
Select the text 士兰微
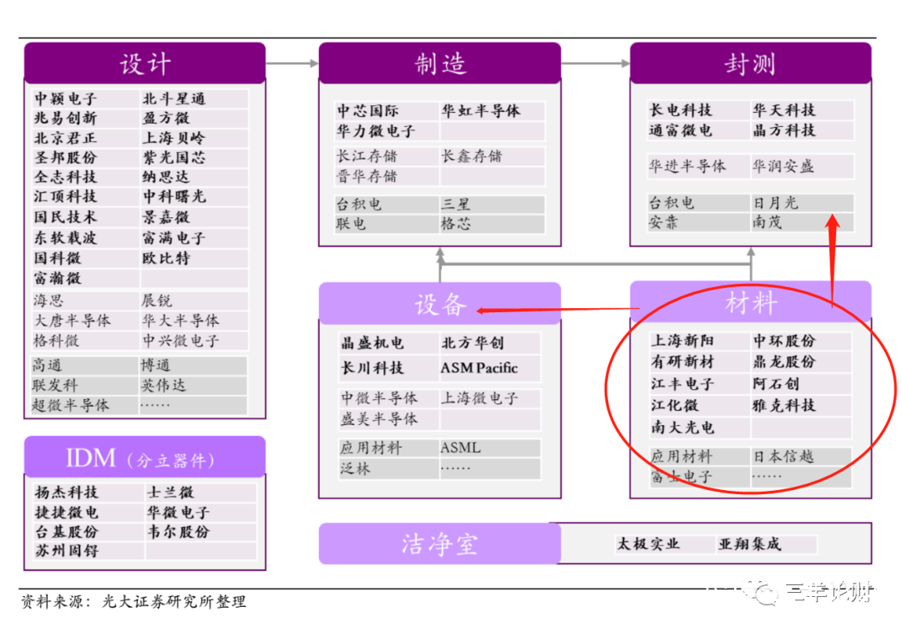pos(171,492)
